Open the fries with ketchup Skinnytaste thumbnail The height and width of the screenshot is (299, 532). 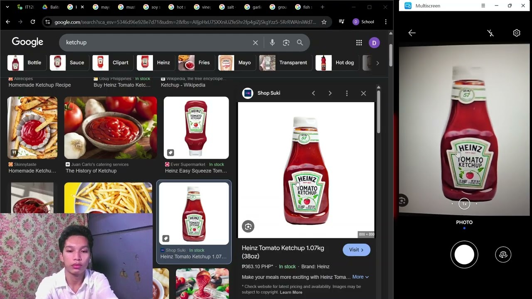[32, 128]
